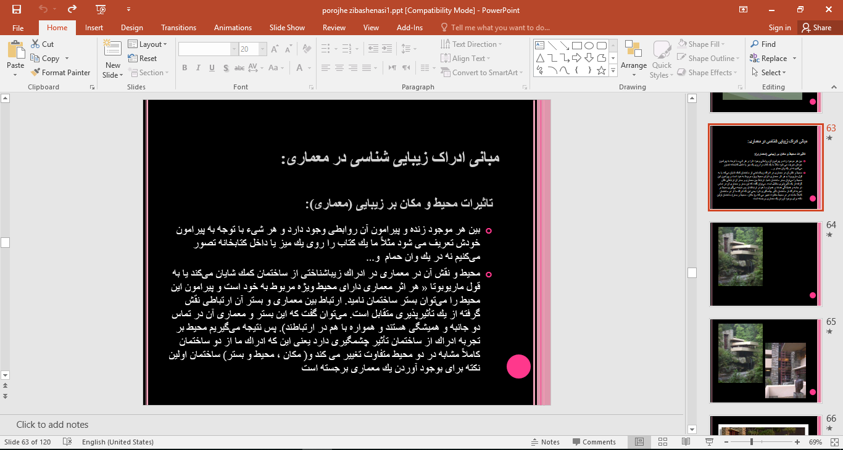Click the Find magnifier button

coord(763,44)
